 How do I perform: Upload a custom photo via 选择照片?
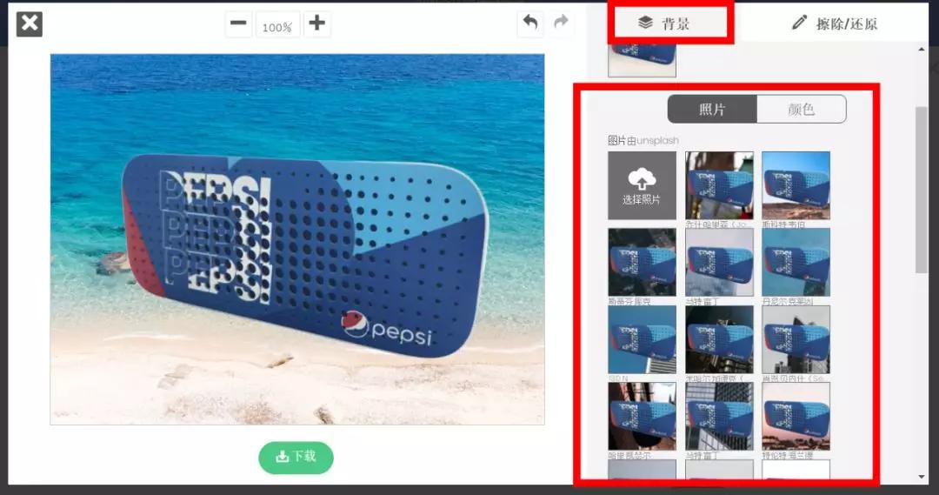click(x=642, y=185)
